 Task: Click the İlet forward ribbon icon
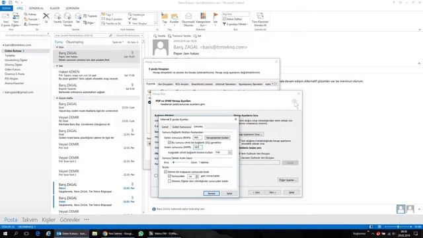tap(78, 16)
